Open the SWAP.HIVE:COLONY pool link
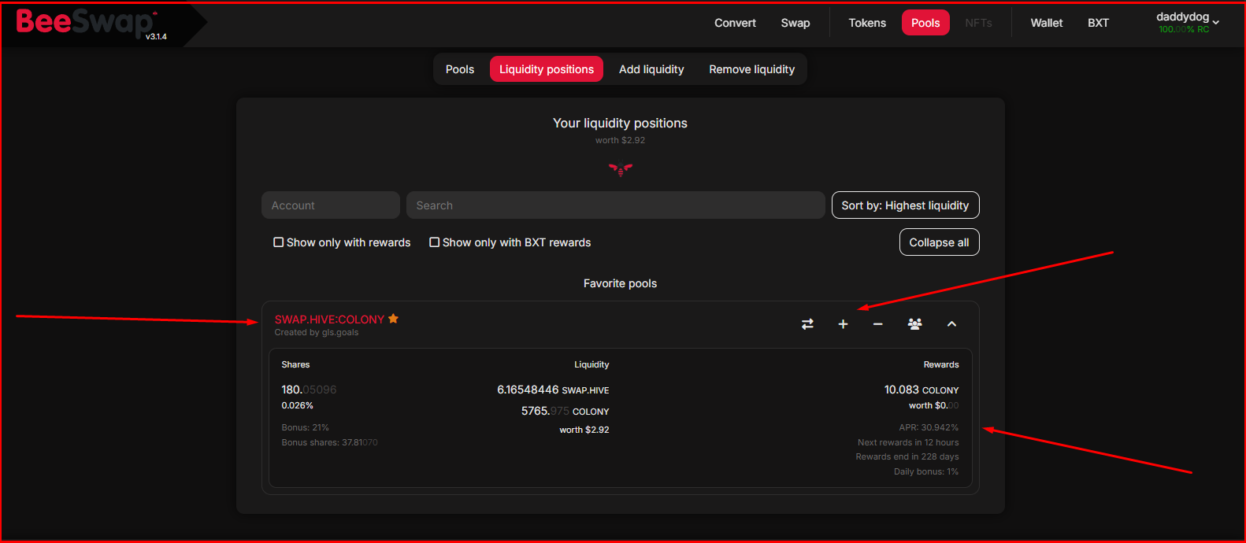This screenshot has width=1246, height=543. tap(329, 320)
